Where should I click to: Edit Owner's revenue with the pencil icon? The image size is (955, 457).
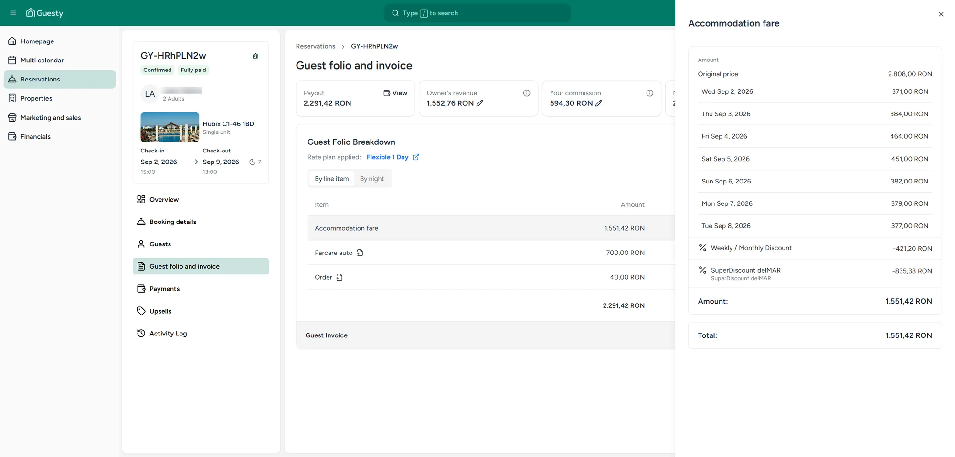coord(480,103)
